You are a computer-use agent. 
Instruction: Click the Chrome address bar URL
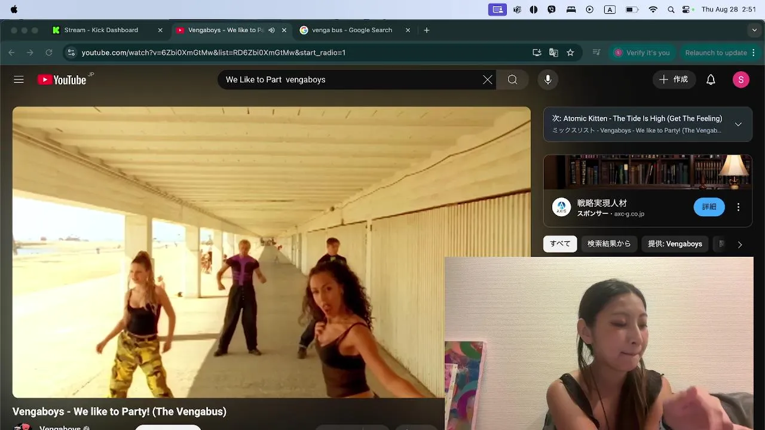coord(213,53)
